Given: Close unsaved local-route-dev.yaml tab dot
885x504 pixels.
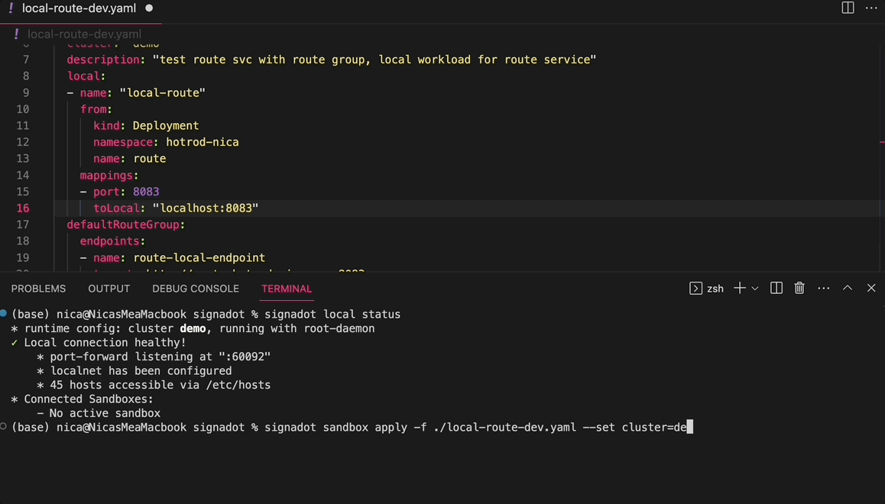Looking at the screenshot, I should (149, 8).
